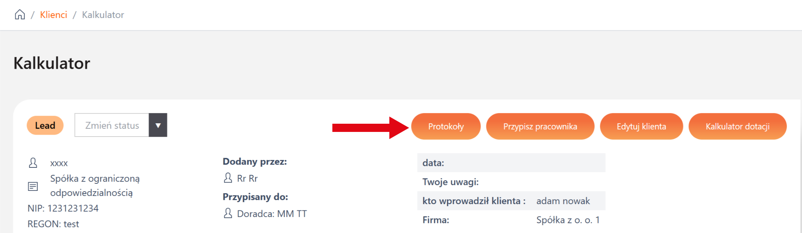The width and height of the screenshot is (802, 233).
Task: Click the company document icon
Action: 33,186
